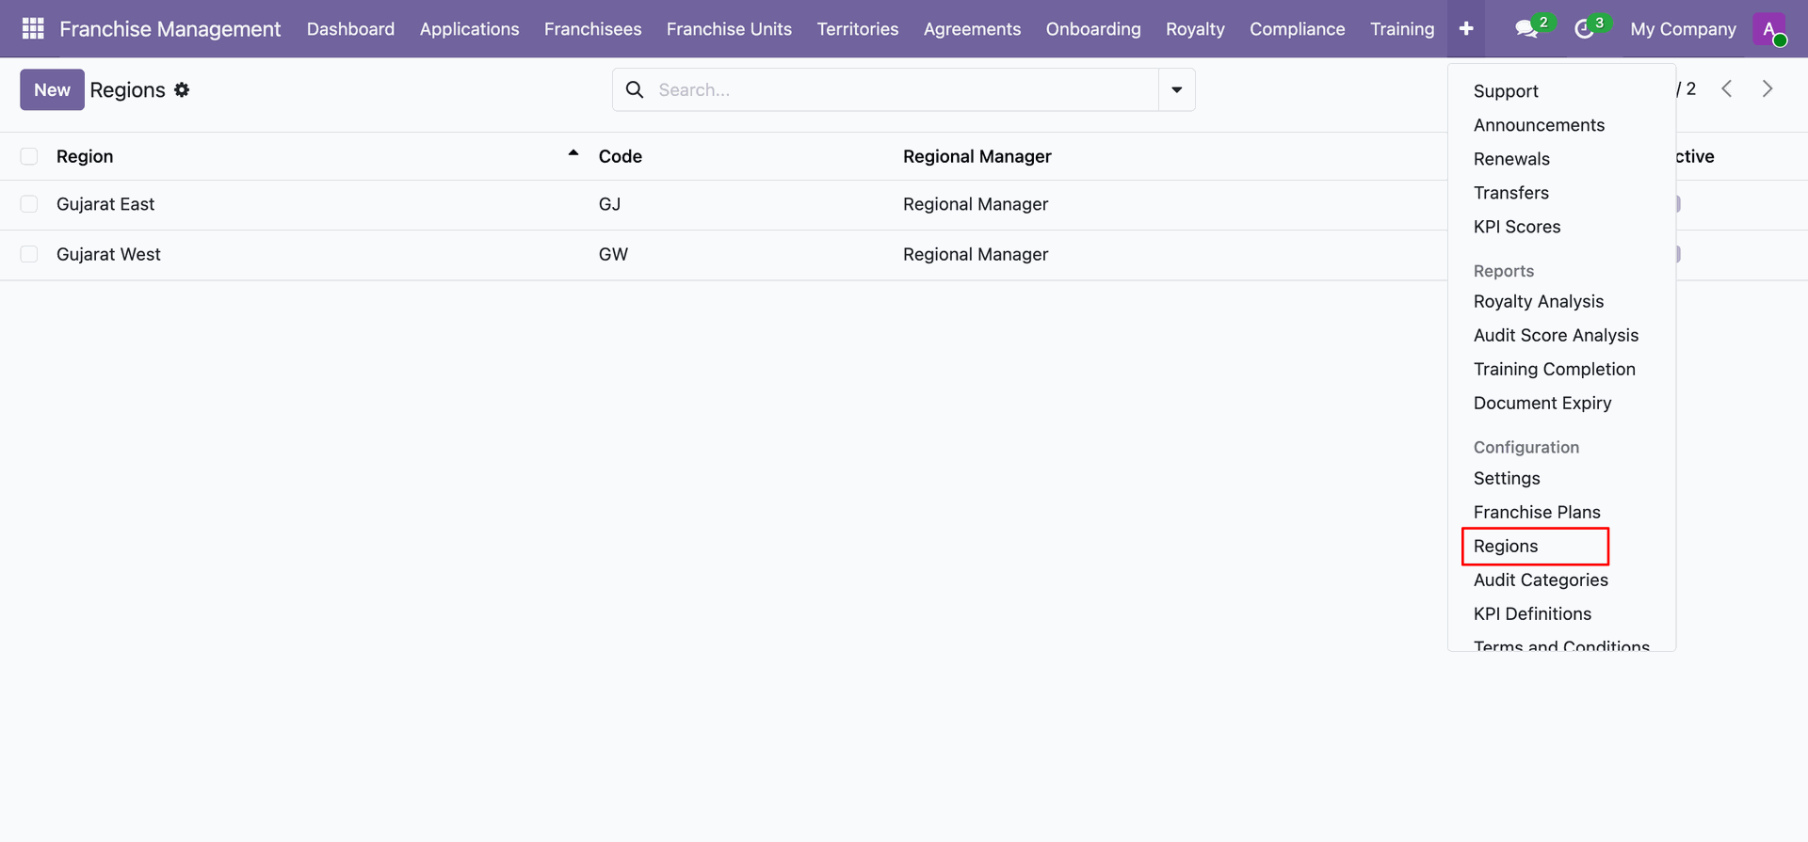Click the plus more-menus icon
1808x842 pixels.
click(x=1466, y=29)
